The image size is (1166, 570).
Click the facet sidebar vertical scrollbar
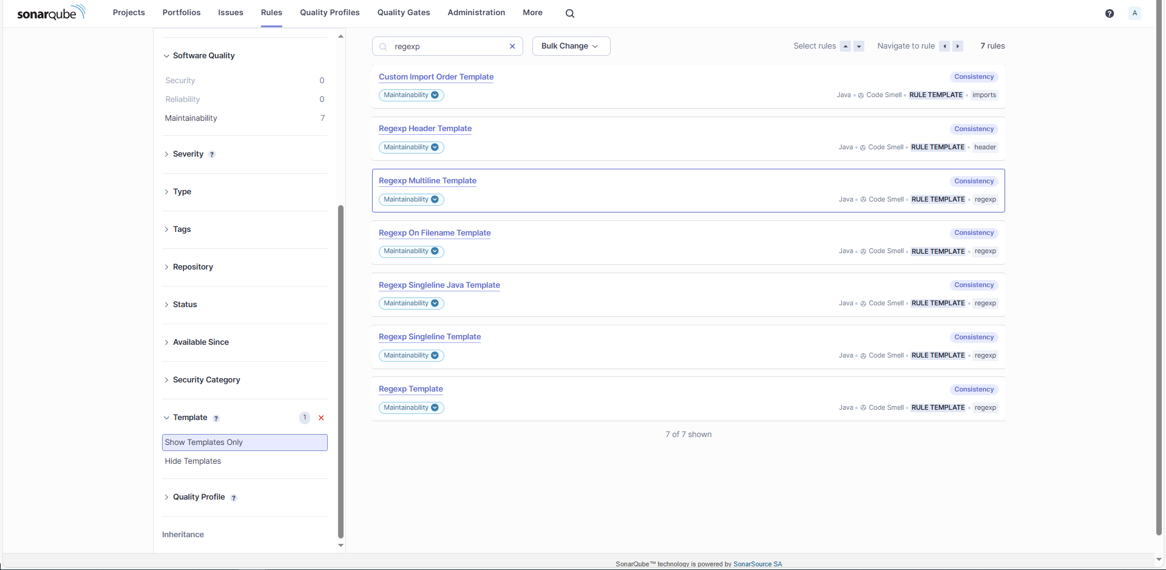(x=341, y=372)
